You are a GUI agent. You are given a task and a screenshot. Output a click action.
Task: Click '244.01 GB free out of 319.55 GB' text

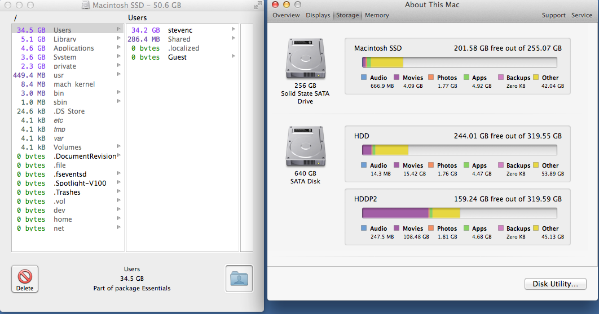coord(508,136)
